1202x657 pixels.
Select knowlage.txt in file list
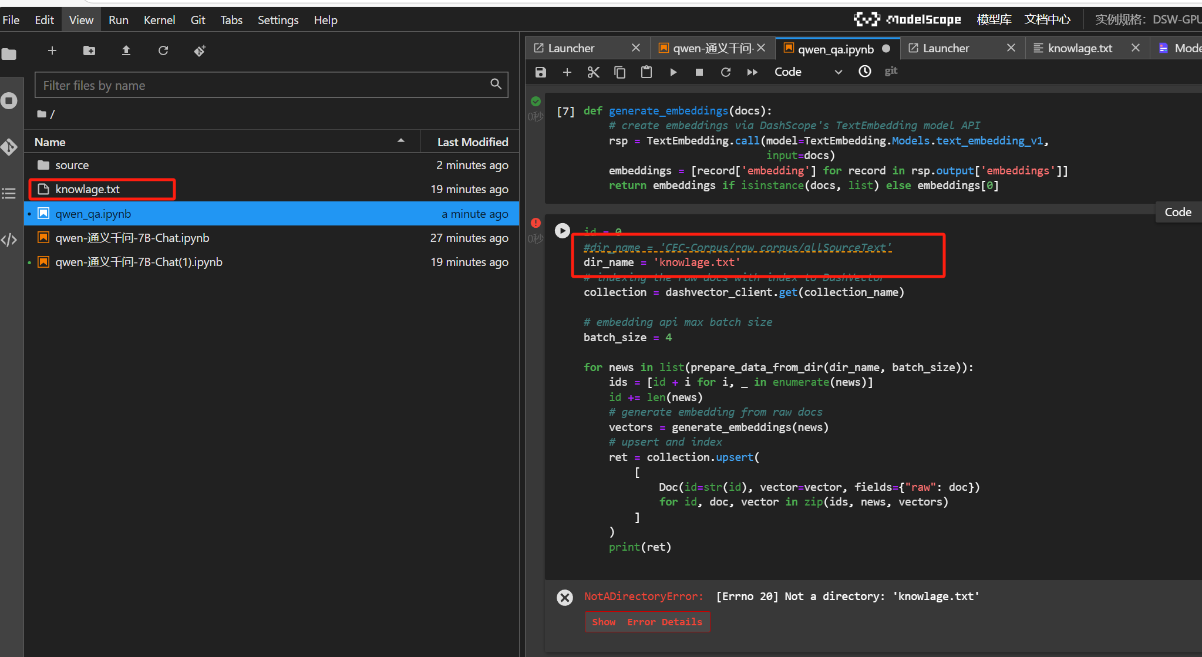tap(271, 189)
